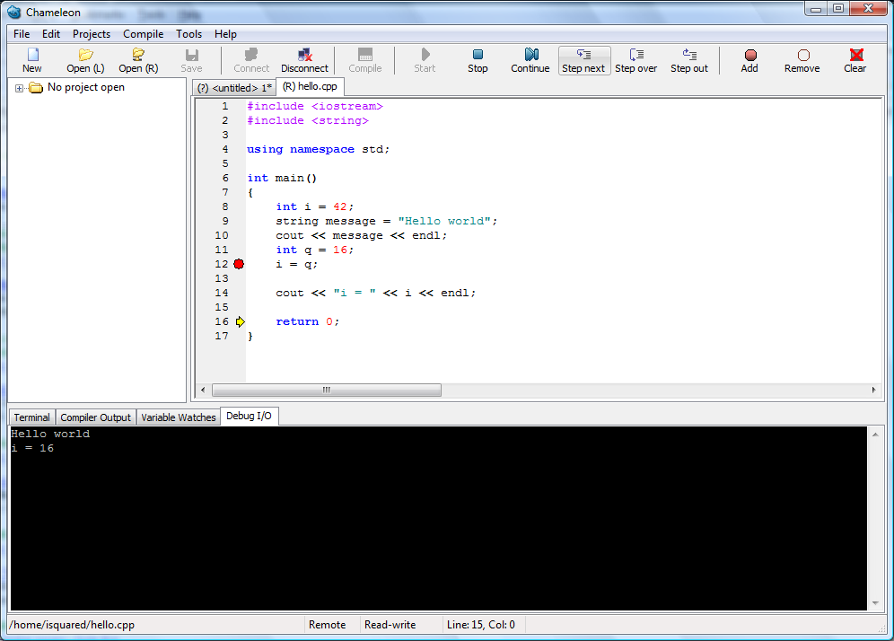Click the folder icon for No project open
The height and width of the screenshot is (641, 894).
coord(36,88)
